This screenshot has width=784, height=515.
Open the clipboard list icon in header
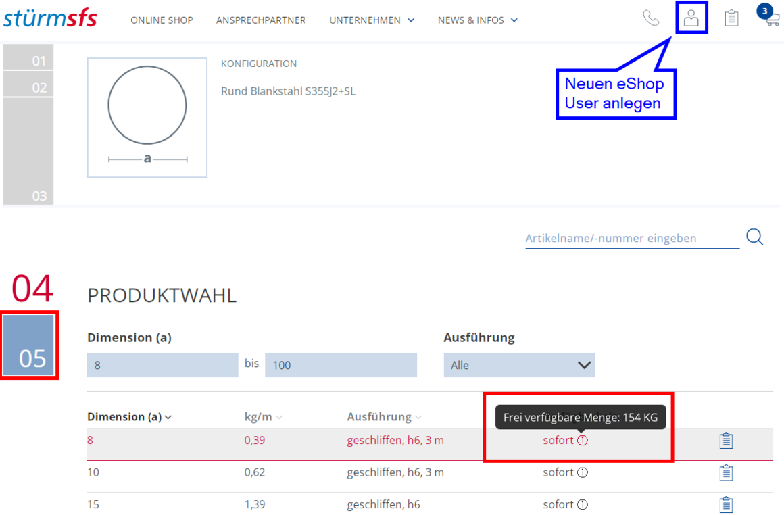[731, 18]
